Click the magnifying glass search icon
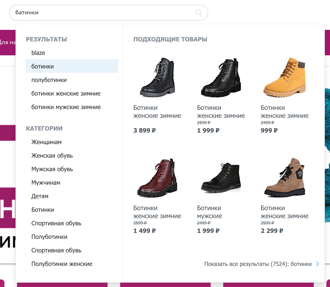This screenshot has height=287, width=330. tap(198, 13)
